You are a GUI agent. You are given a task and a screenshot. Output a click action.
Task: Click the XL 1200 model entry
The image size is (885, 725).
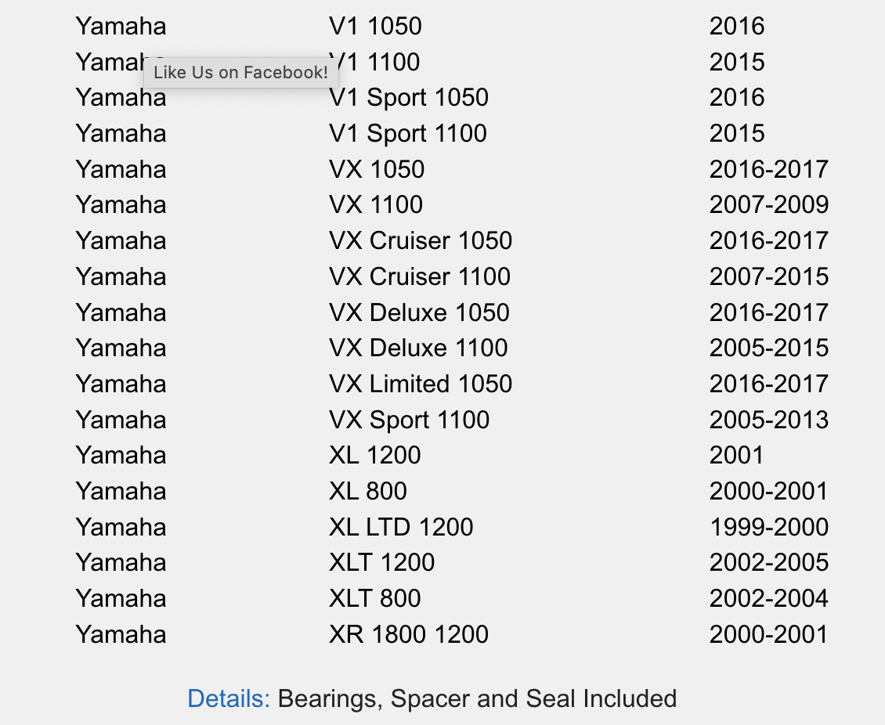click(375, 456)
